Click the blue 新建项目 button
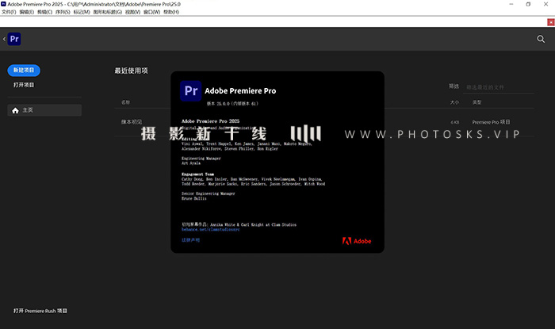Image resolution: width=555 pixels, height=329 pixels. coord(24,70)
